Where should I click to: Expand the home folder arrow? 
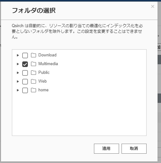tap(18, 90)
